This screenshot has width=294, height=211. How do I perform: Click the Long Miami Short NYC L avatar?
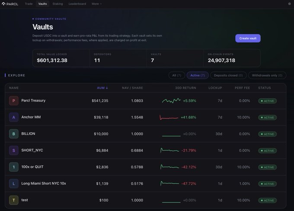(14, 184)
